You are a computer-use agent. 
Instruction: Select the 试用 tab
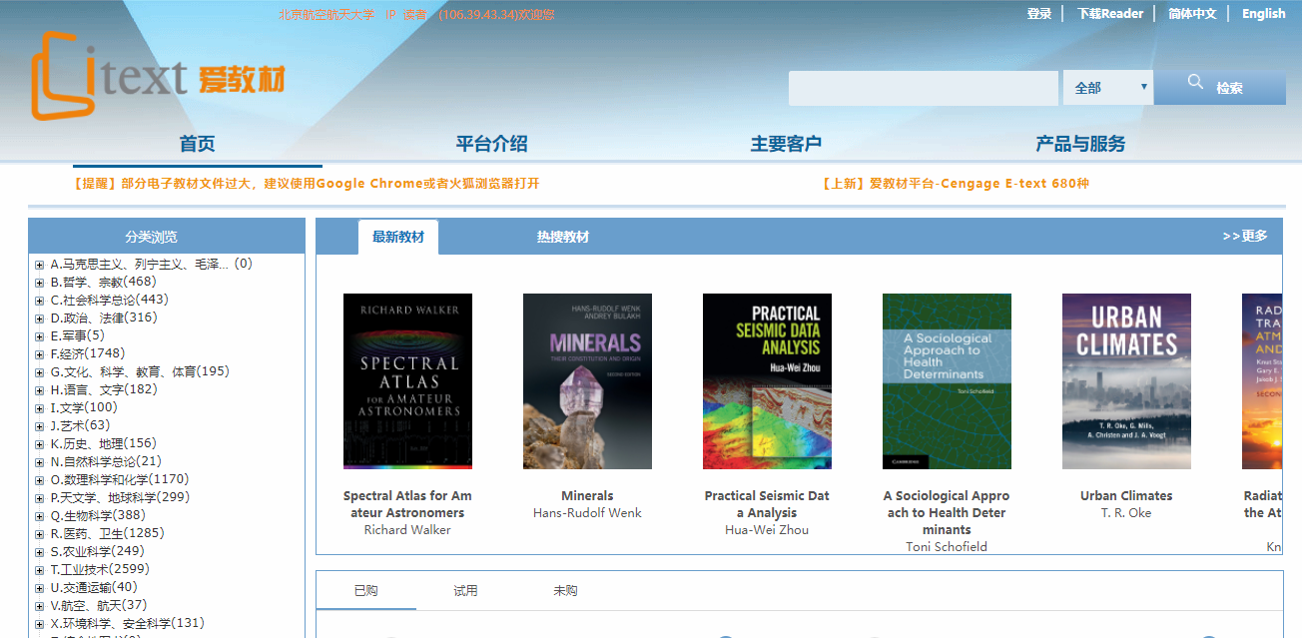465,591
